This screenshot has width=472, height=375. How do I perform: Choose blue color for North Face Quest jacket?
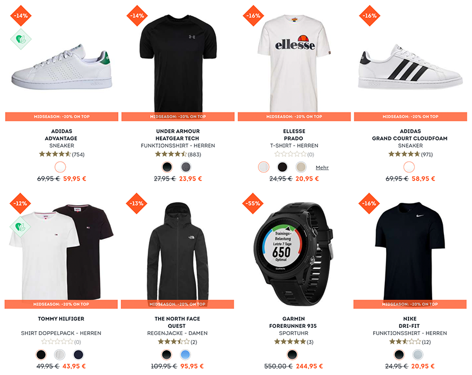[x=185, y=355]
